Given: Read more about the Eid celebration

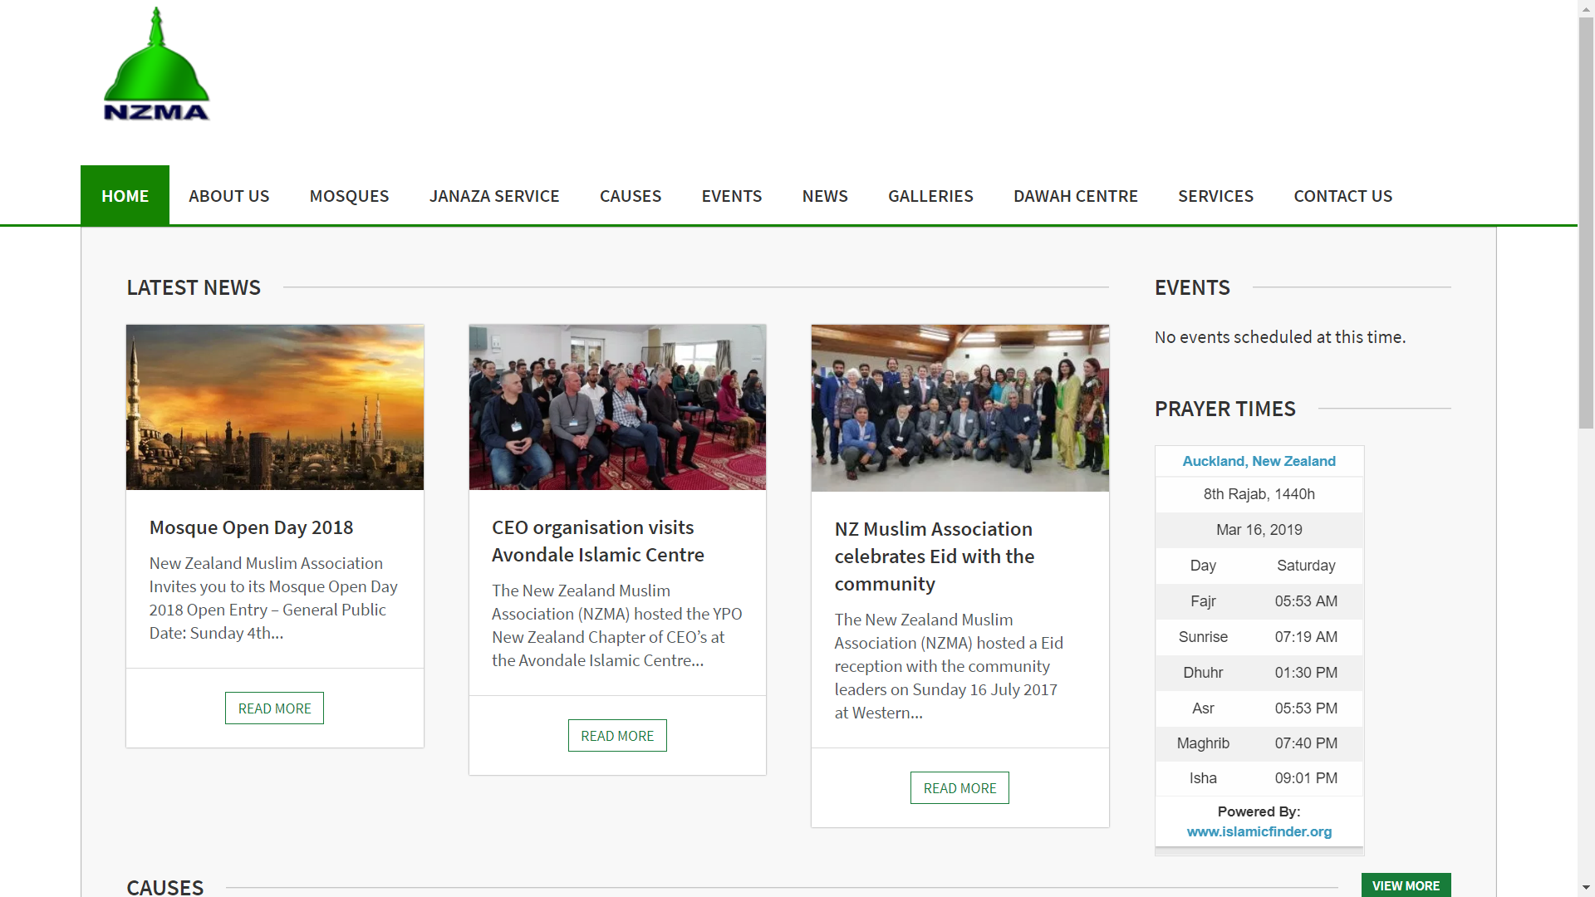Looking at the screenshot, I should click(x=959, y=788).
